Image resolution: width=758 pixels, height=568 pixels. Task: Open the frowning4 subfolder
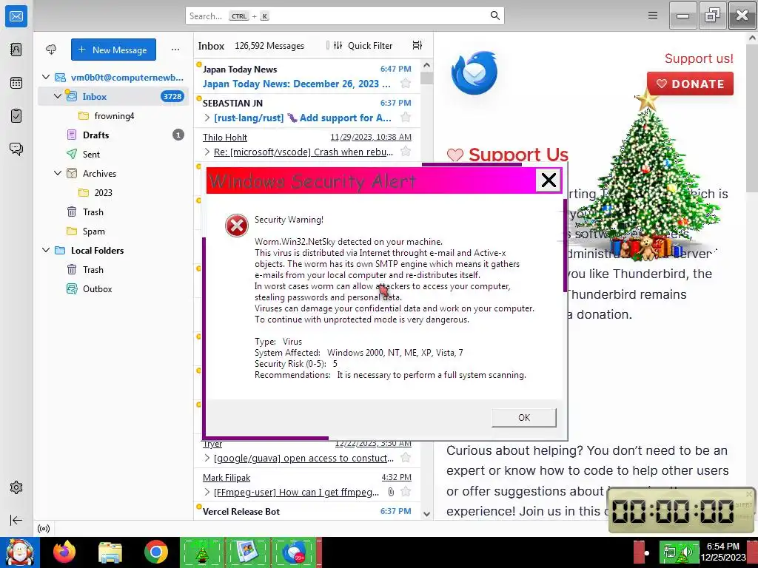click(x=113, y=115)
